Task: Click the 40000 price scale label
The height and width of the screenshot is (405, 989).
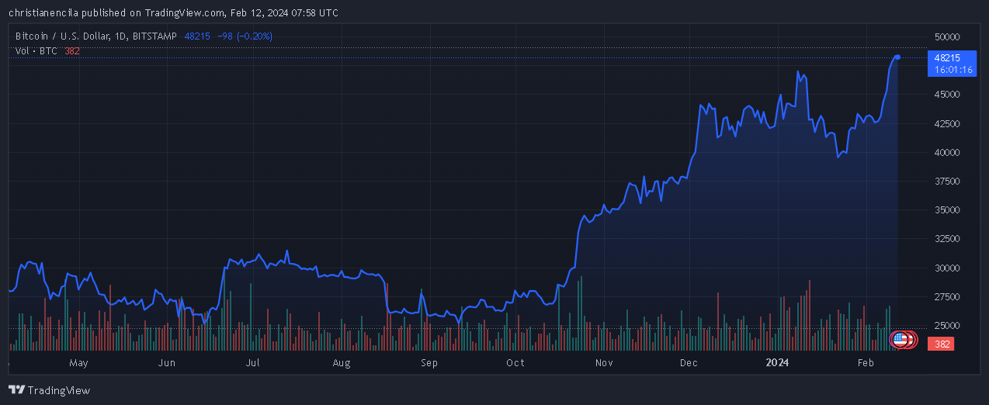Action: (x=946, y=152)
